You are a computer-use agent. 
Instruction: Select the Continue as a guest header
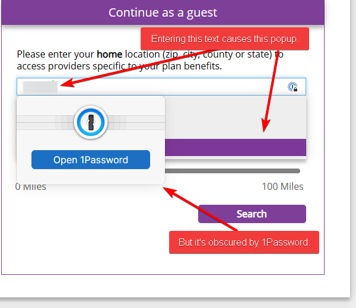(x=163, y=12)
